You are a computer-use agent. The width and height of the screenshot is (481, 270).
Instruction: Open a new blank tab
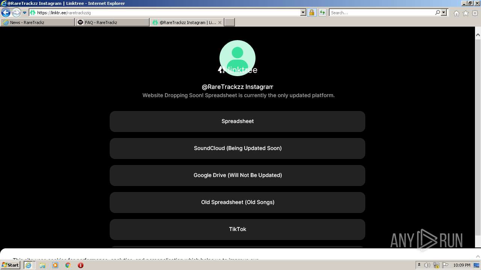[230, 22]
